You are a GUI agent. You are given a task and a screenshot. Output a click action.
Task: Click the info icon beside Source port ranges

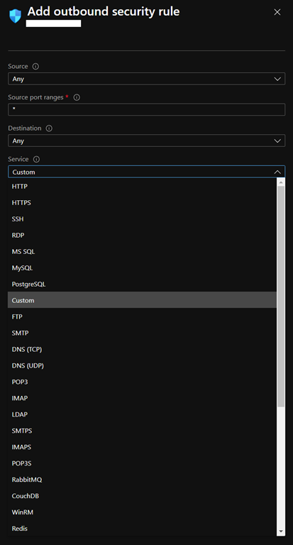coord(77,97)
